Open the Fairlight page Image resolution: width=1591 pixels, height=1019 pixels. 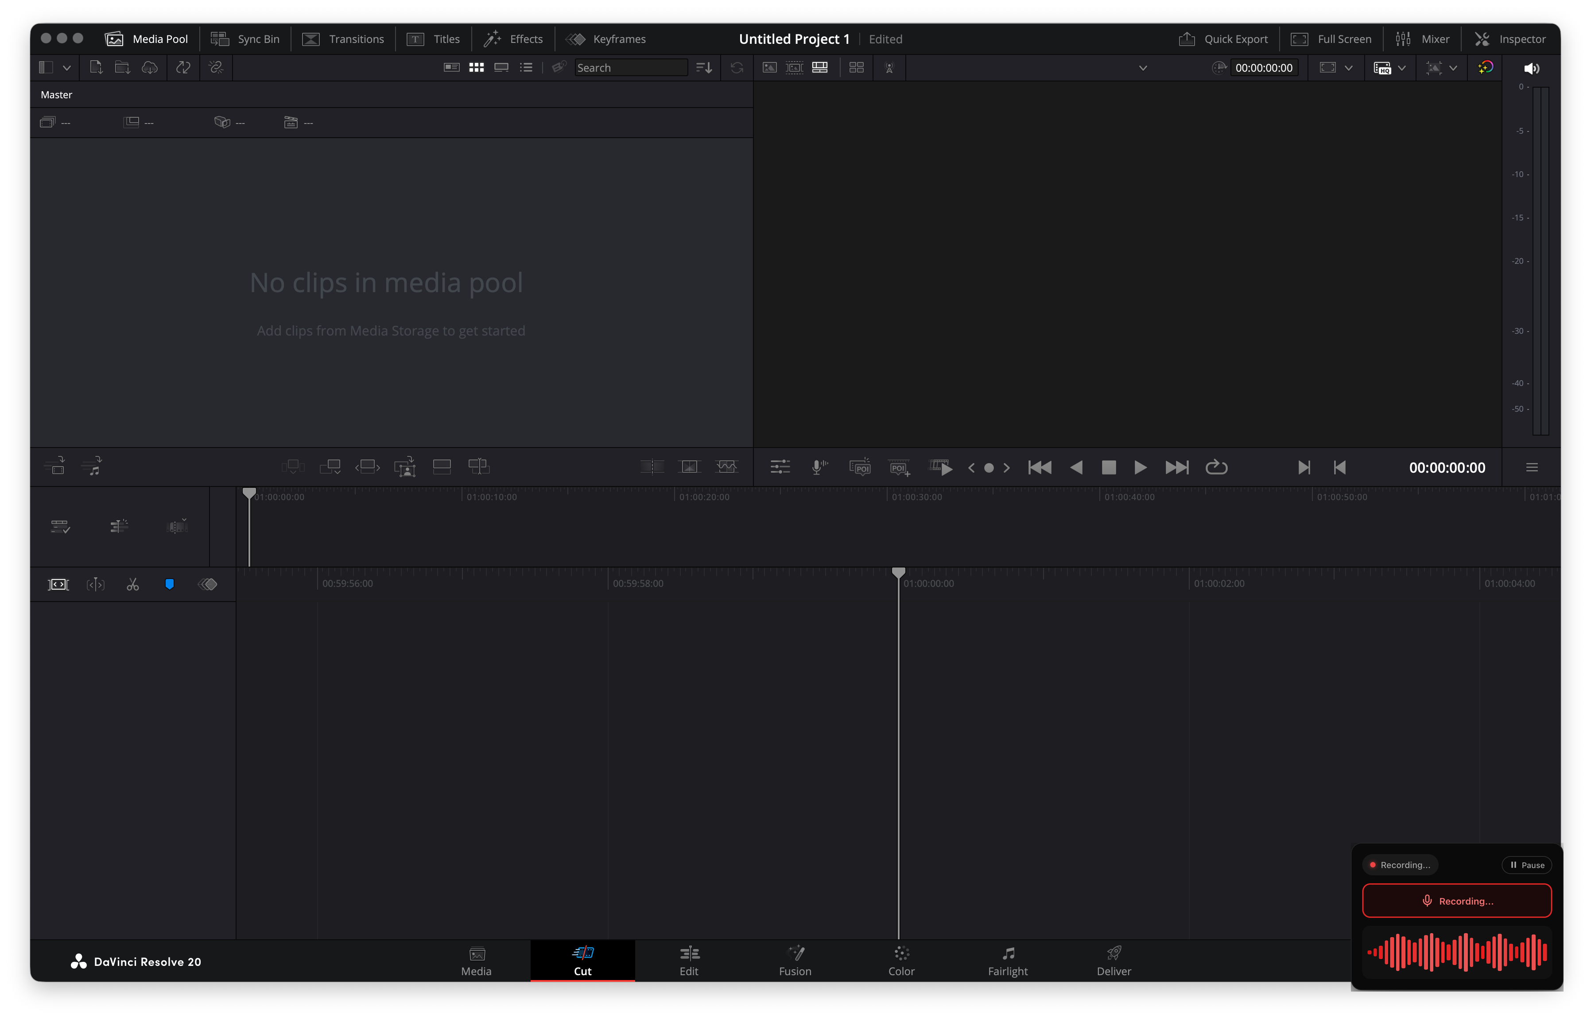[x=1007, y=961]
